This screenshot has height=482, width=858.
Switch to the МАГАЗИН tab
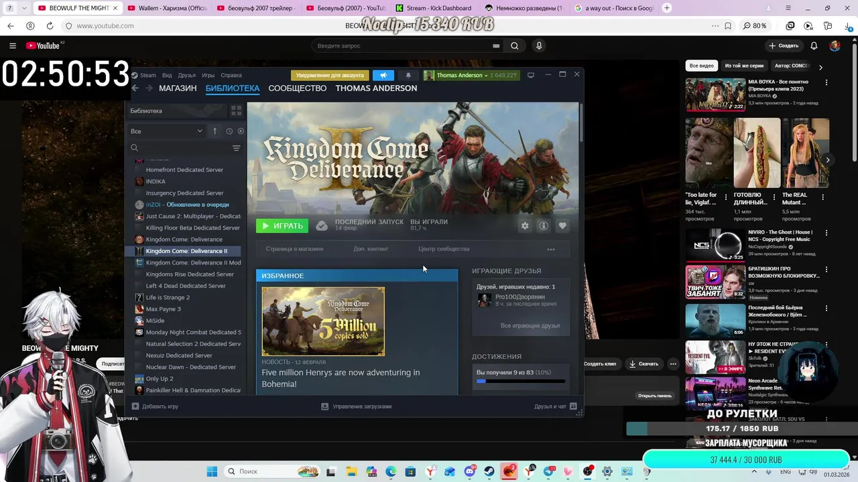pos(178,88)
